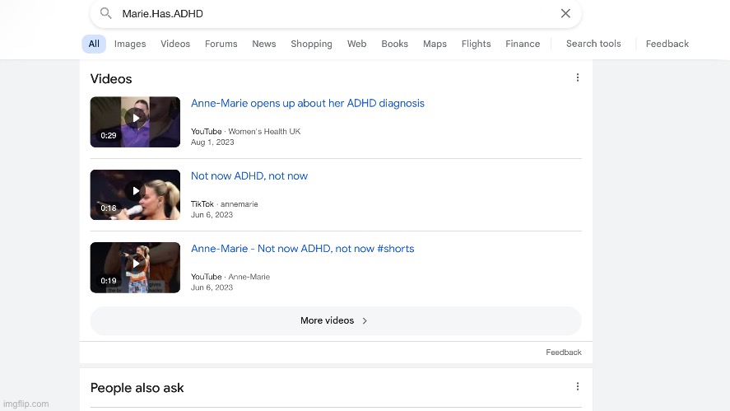Play the 0:29 Women's Health UK video thumbnail
The width and height of the screenshot is (730, 411).
coord(135,122)
